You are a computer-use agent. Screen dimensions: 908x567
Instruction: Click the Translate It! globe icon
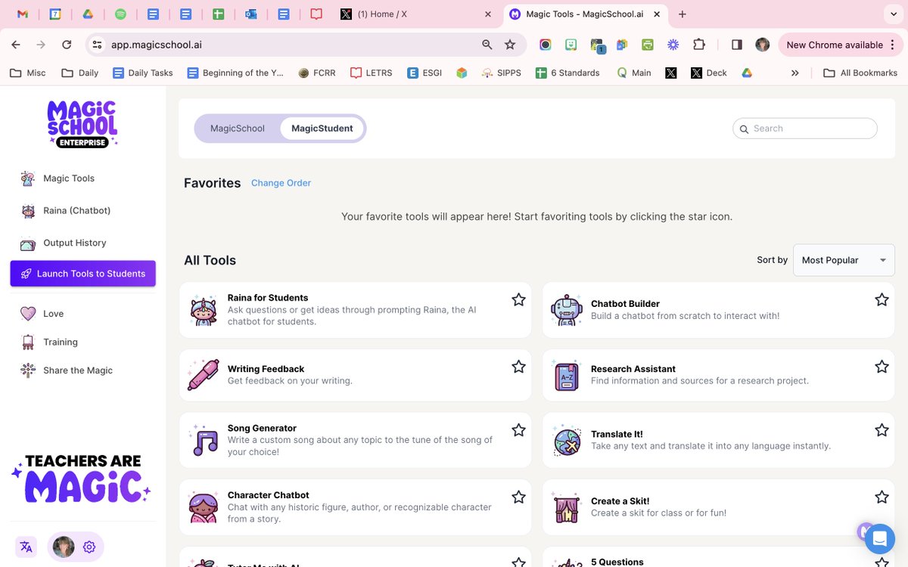click(567, 440)
